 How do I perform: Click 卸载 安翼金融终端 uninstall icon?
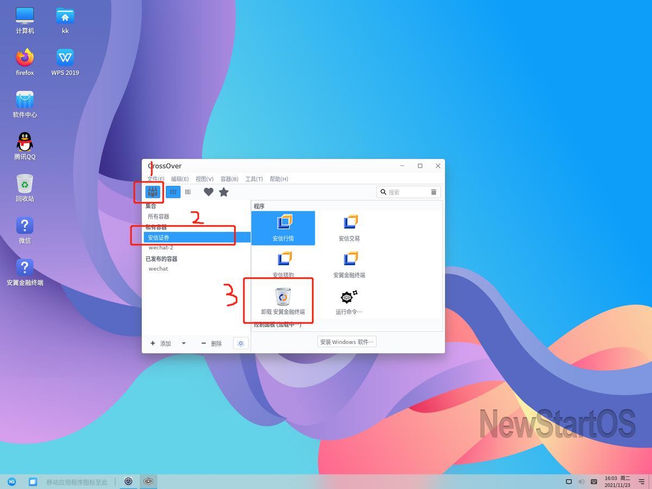coord(283,301)
